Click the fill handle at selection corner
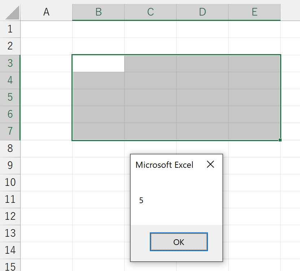This screenshot has height=271, width=300. click(280, 140)
